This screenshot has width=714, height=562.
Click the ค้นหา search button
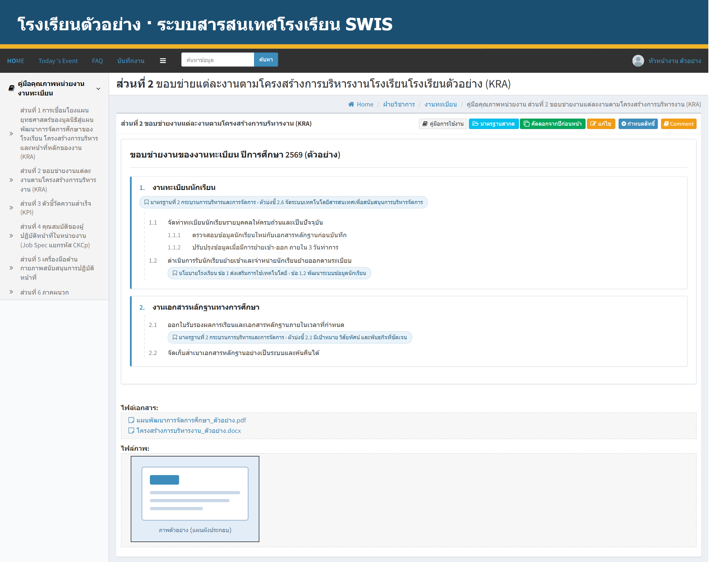tap(266, 60)
